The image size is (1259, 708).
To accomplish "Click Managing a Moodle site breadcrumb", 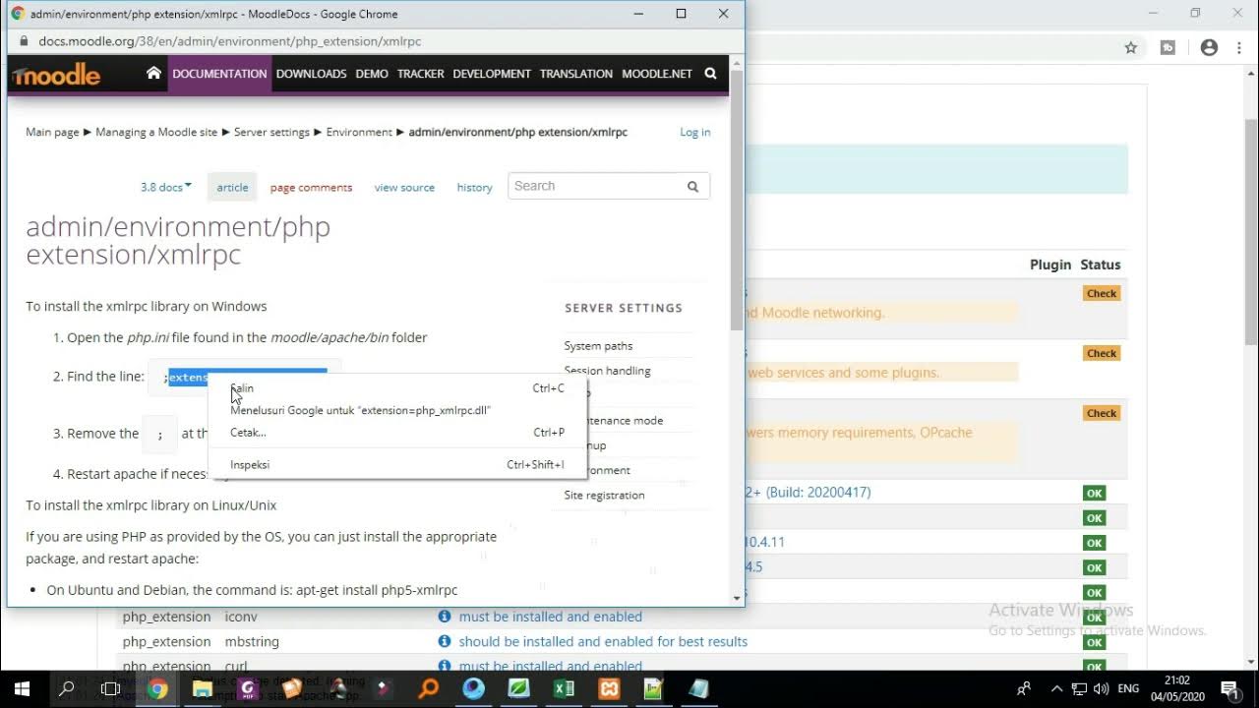I will [156, 132].
